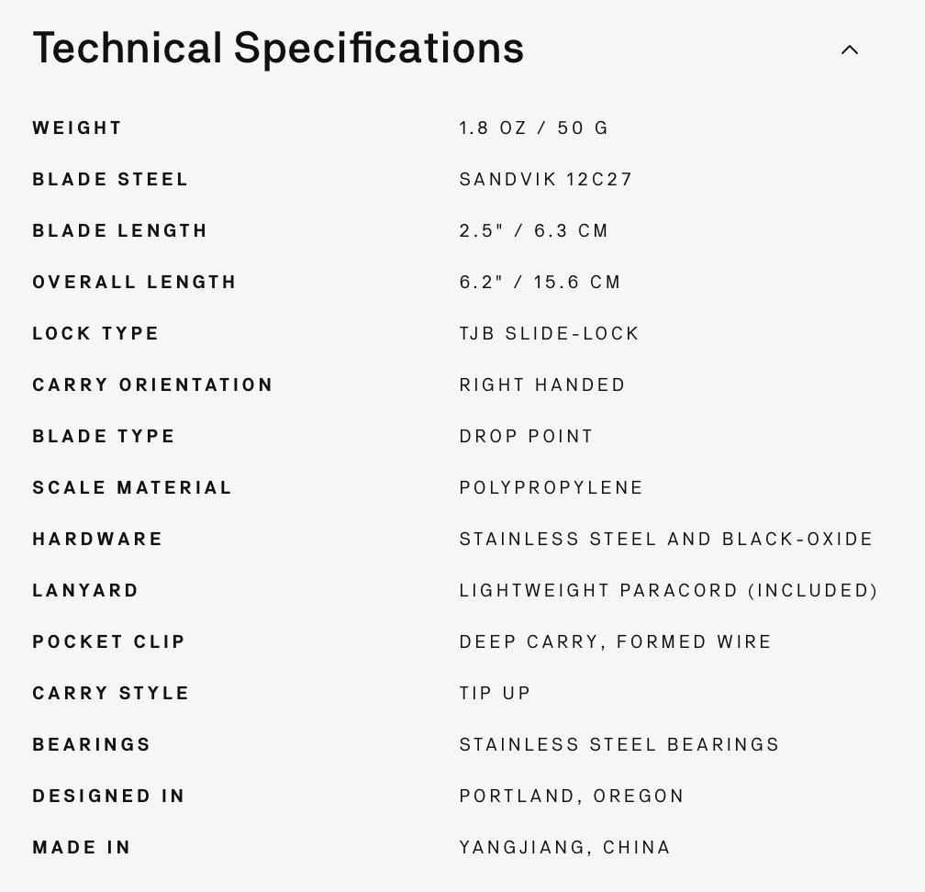The width and height of the screenshot is (925, 892).
Task: Click the Weight specification label
Action: 77,128
